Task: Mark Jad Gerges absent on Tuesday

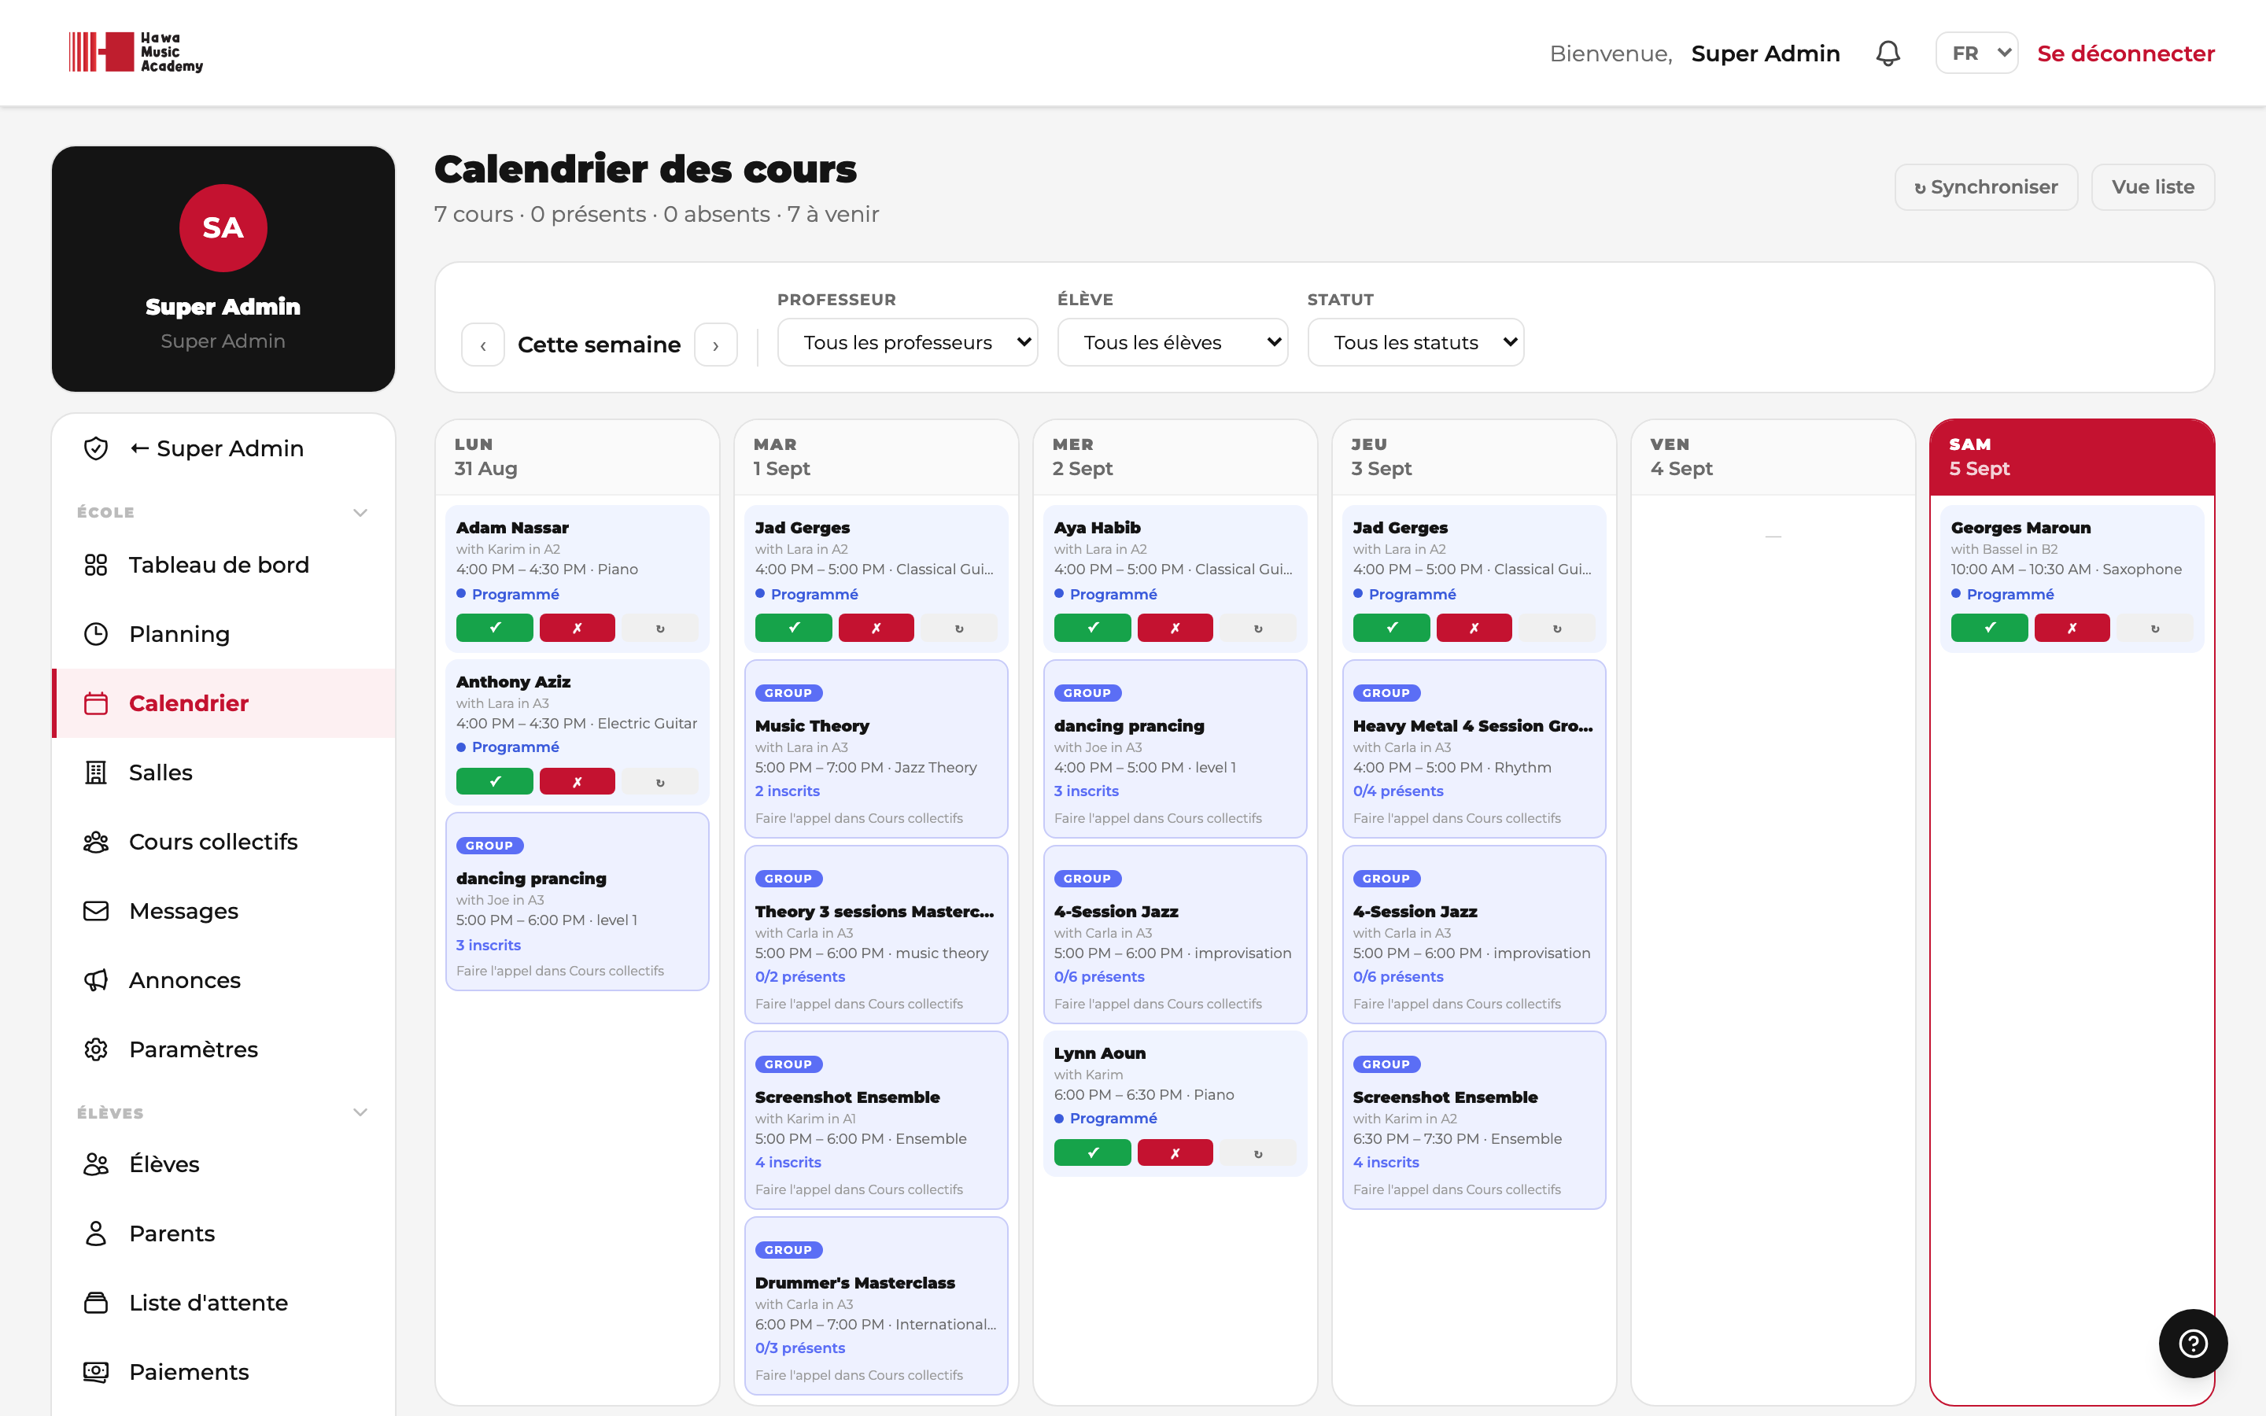Action: tap(877, 628)
